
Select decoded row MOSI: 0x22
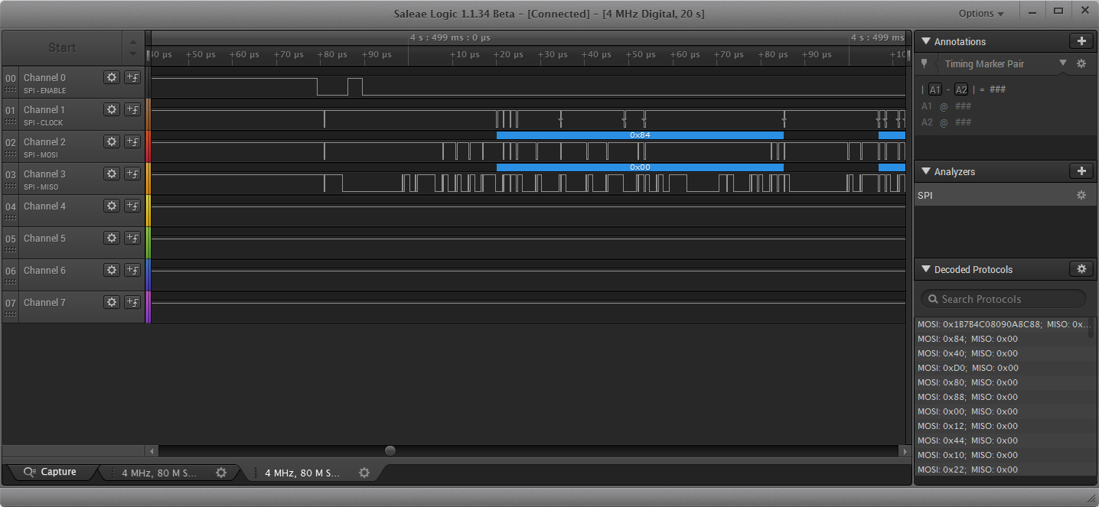1002,470
